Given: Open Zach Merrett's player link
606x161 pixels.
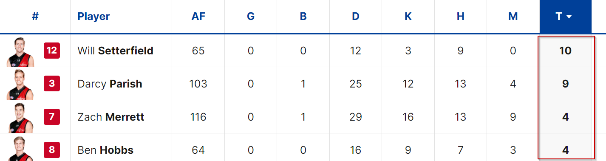Looking at the screenshot, I should 111,117.
